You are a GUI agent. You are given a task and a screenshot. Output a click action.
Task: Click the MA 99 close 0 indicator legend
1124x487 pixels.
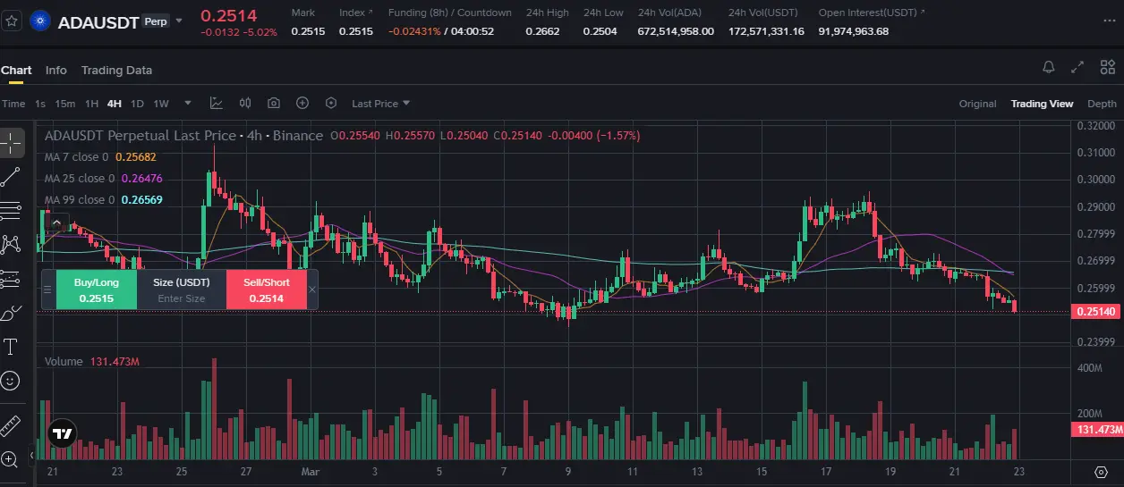103,200
